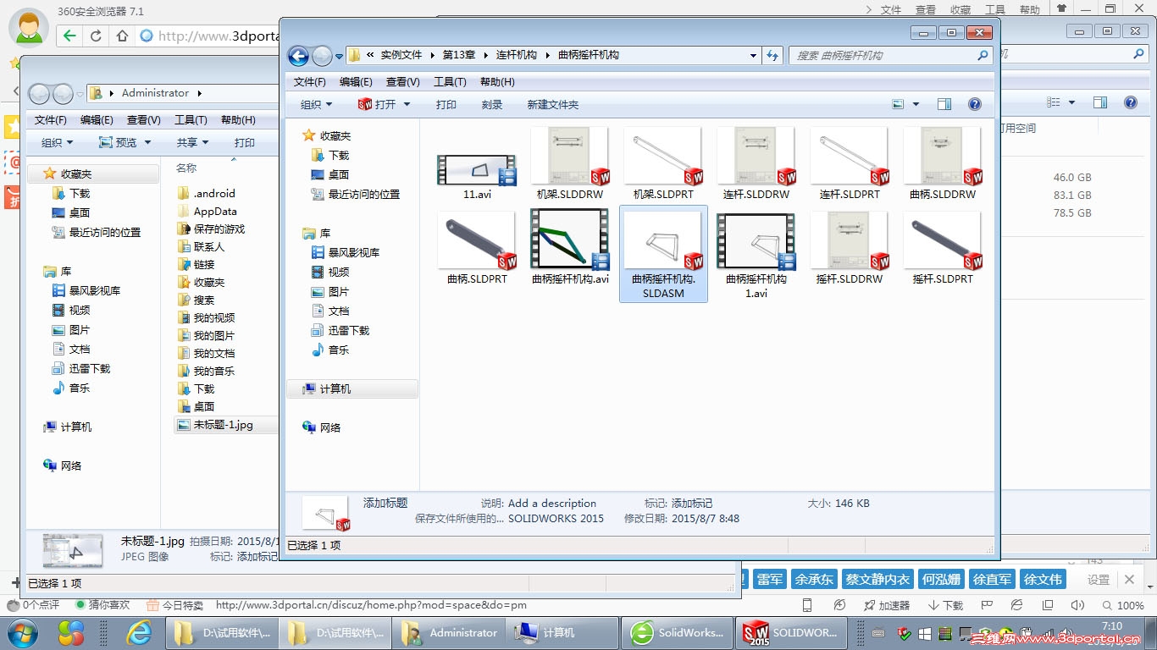The image size is (1157, 650).
Task: Click 打印 in the 曲柄摇杆机构 window toolbar
Action: (446, 104)
